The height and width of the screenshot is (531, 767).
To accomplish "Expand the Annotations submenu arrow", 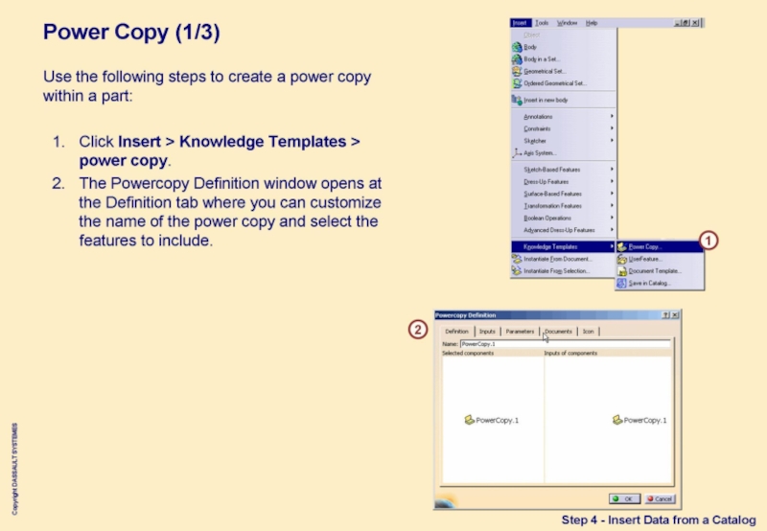I will [x=612, y=116].
